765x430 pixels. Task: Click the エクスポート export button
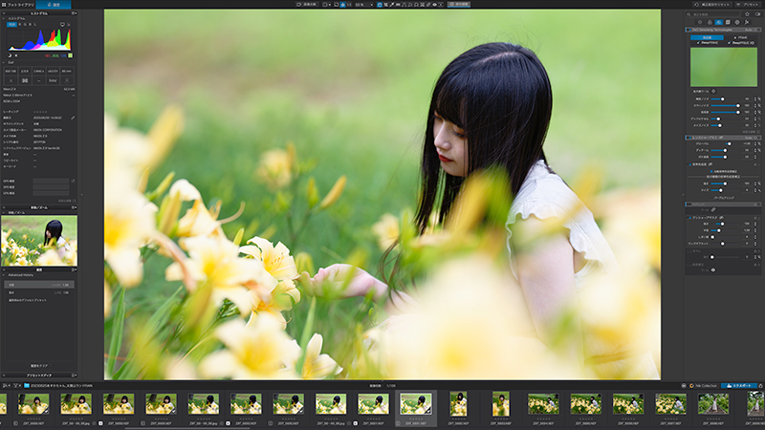(x=738, y=386)
